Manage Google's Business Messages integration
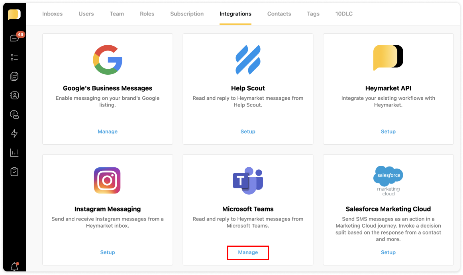 (108, 132)
